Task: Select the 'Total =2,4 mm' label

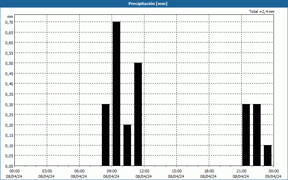Action: 262,12
